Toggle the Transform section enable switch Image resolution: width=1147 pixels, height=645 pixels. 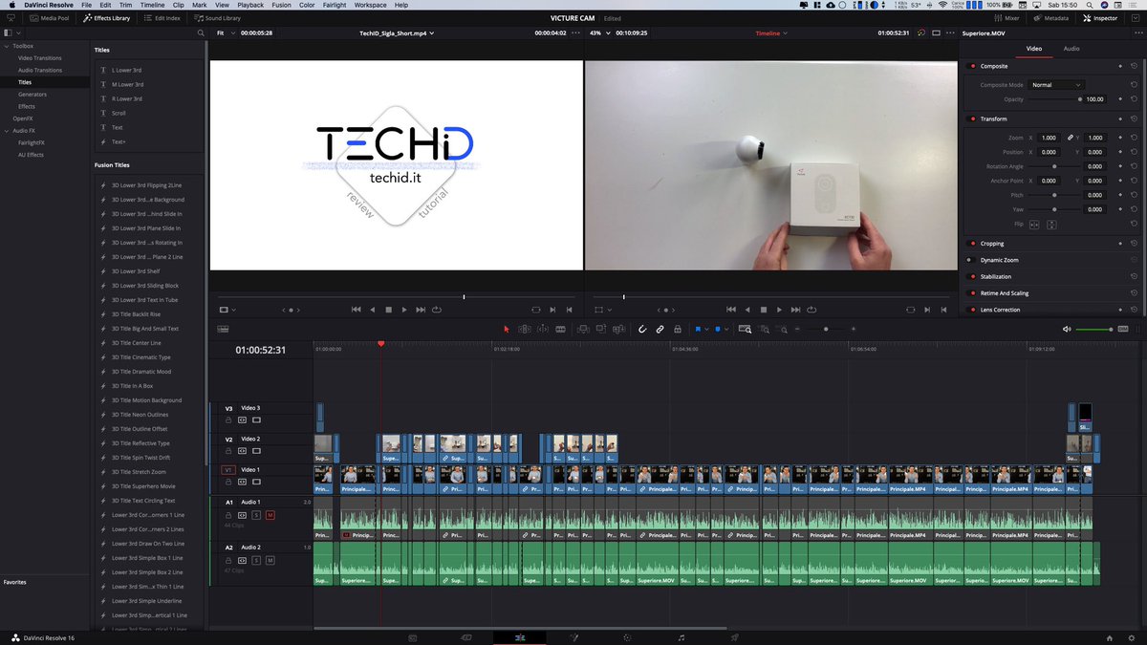[972, 118]
